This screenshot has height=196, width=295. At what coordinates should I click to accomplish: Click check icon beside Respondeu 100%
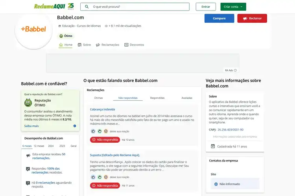point(28,169)
